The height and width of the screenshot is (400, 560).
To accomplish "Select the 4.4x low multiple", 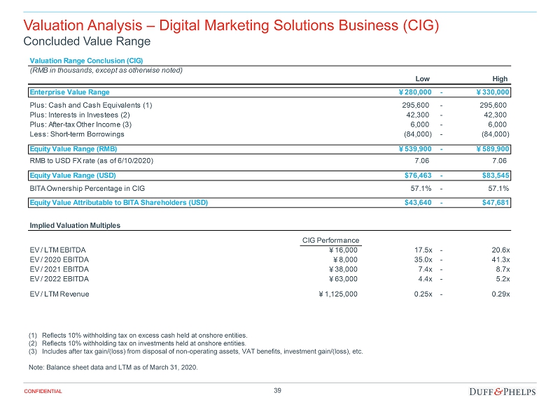I will [425, 279].
